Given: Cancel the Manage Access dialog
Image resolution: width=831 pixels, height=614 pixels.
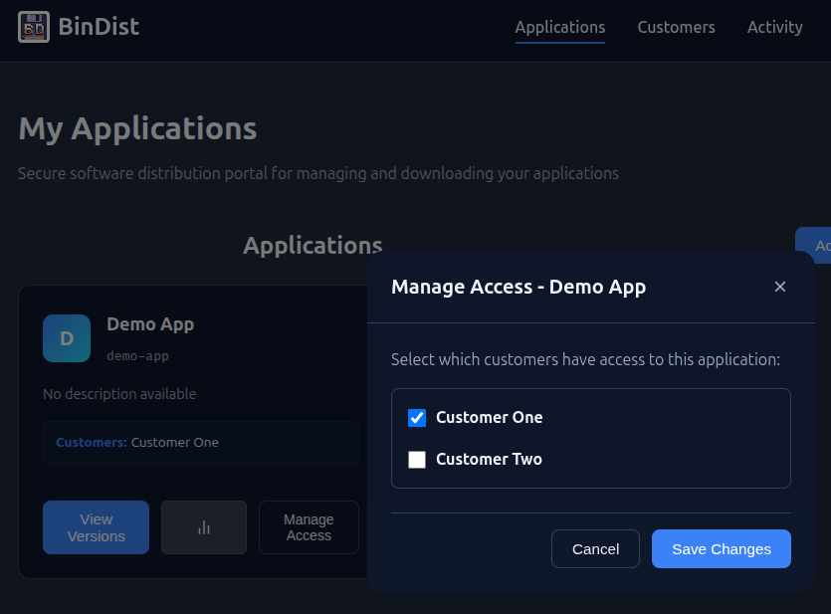Looking at the screenshot, I should pos(595,549).
